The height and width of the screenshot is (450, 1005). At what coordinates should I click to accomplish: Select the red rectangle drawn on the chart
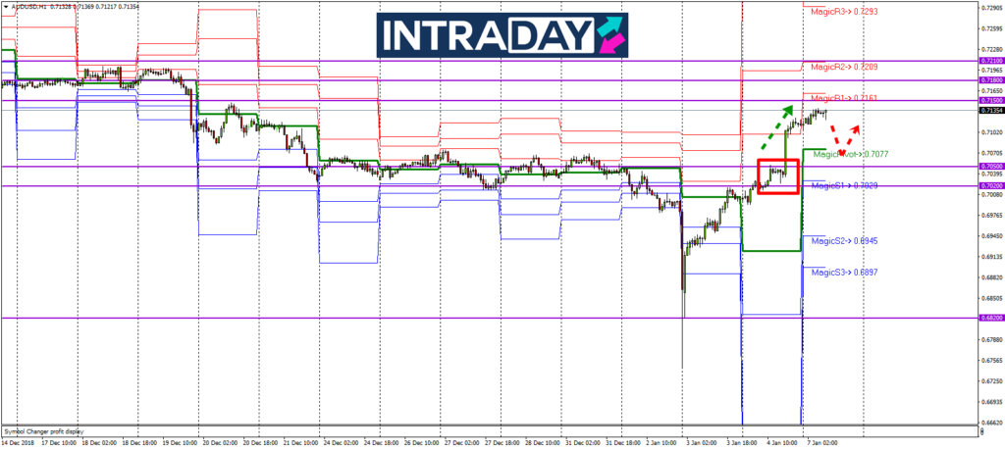[777, 175]
